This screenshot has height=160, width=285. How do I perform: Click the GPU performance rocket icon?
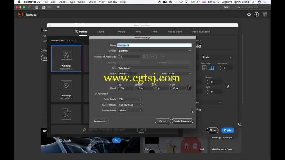58,7
